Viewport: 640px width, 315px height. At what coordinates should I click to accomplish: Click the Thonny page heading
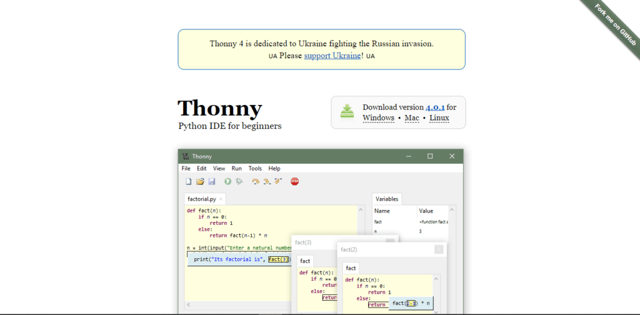(x=219, y=109)
